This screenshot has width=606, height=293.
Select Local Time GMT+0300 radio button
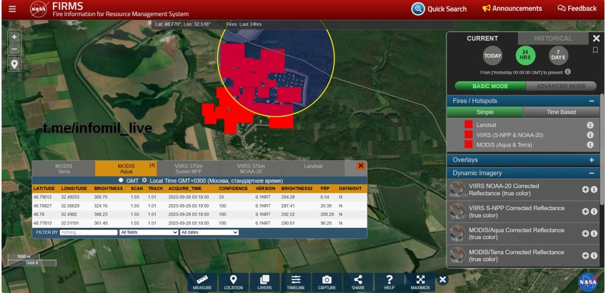(144, 181)
